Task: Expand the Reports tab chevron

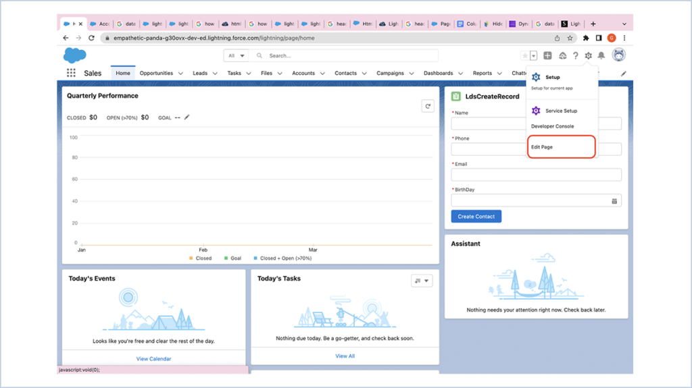Action: [499, 74]
